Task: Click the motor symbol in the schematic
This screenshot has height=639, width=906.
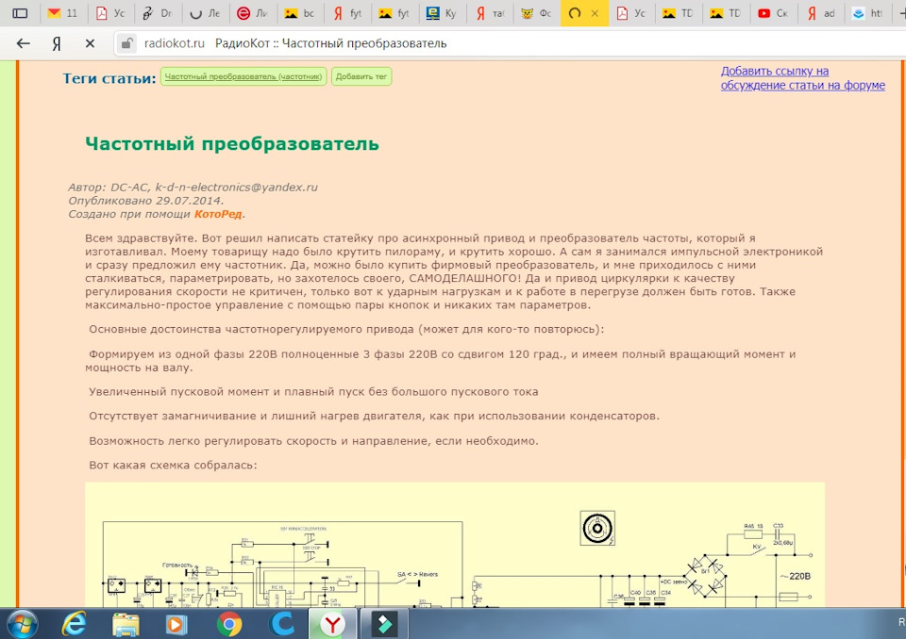Action: point(597,528)
